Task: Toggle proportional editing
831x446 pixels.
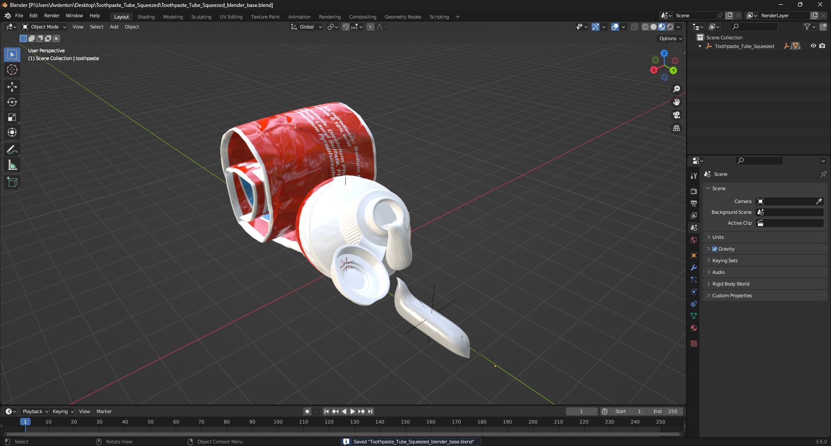Action: [x=370, y=27]
